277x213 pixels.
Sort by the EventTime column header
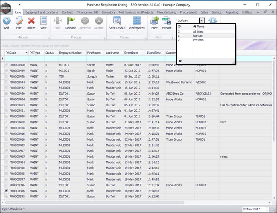tap(155, 53)
